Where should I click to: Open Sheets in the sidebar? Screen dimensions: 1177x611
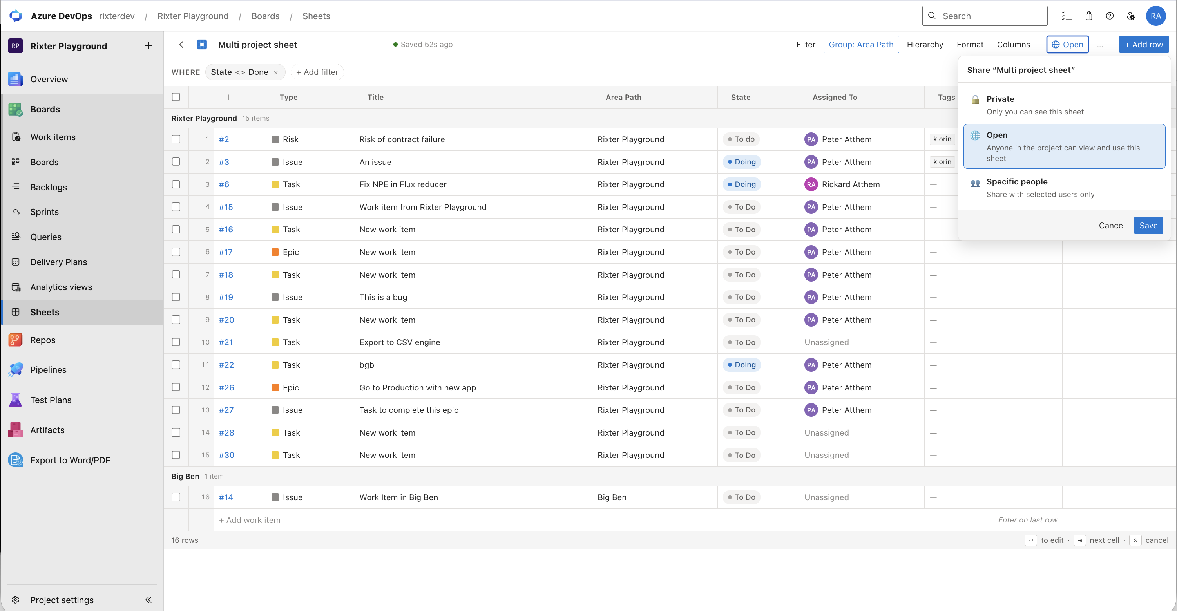coord(83,312)
